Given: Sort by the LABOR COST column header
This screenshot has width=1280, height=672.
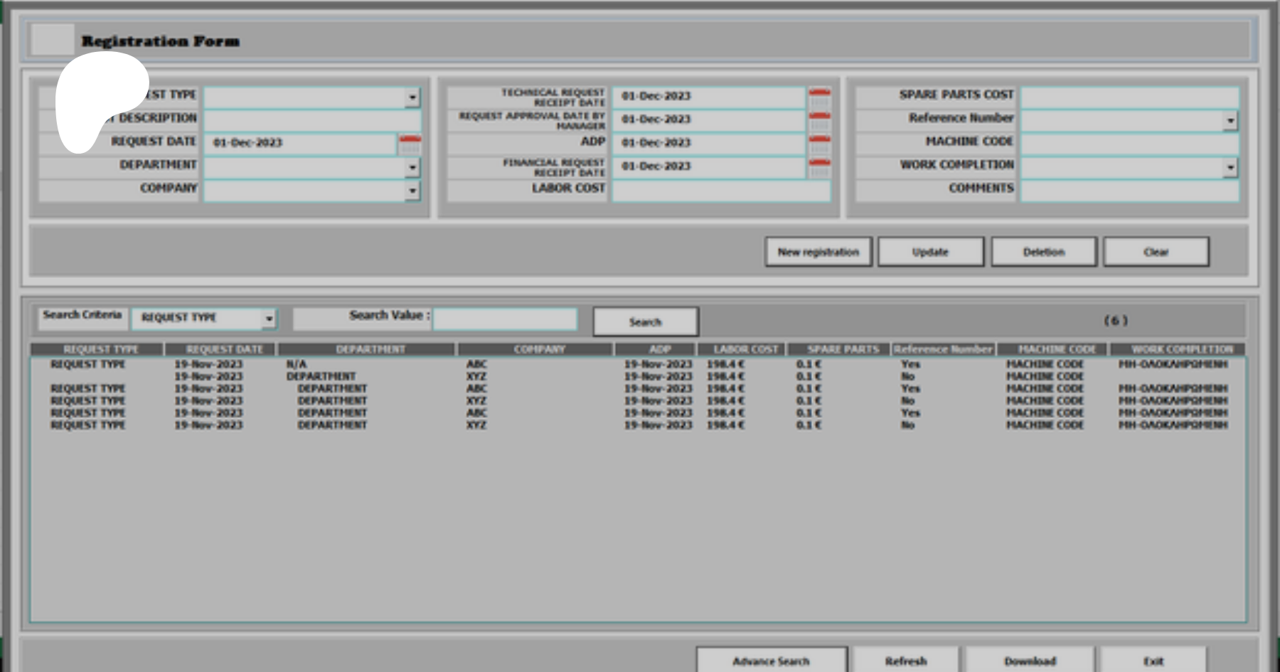Looking at the screenshot, I should tap(745, 349).
